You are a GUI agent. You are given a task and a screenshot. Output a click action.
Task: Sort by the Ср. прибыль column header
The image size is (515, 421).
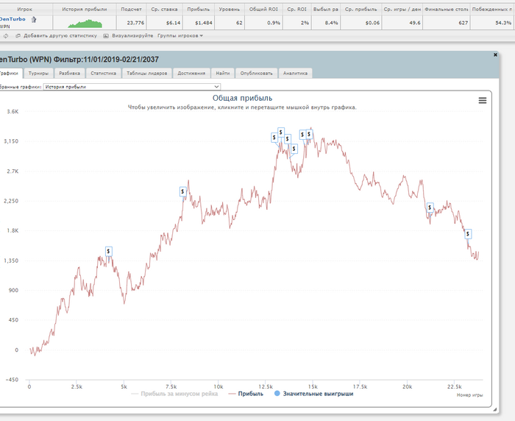[x=361, y=10]
